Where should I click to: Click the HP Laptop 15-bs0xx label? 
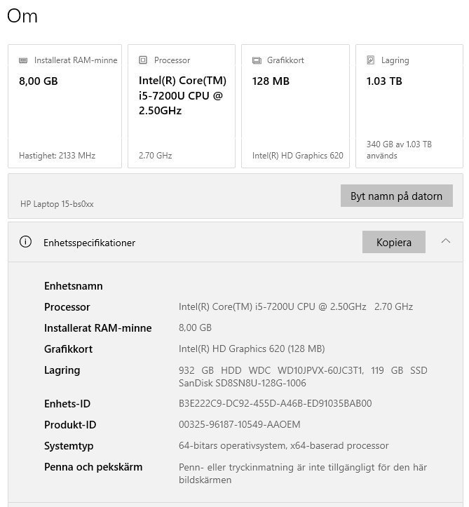click(57, 204)
